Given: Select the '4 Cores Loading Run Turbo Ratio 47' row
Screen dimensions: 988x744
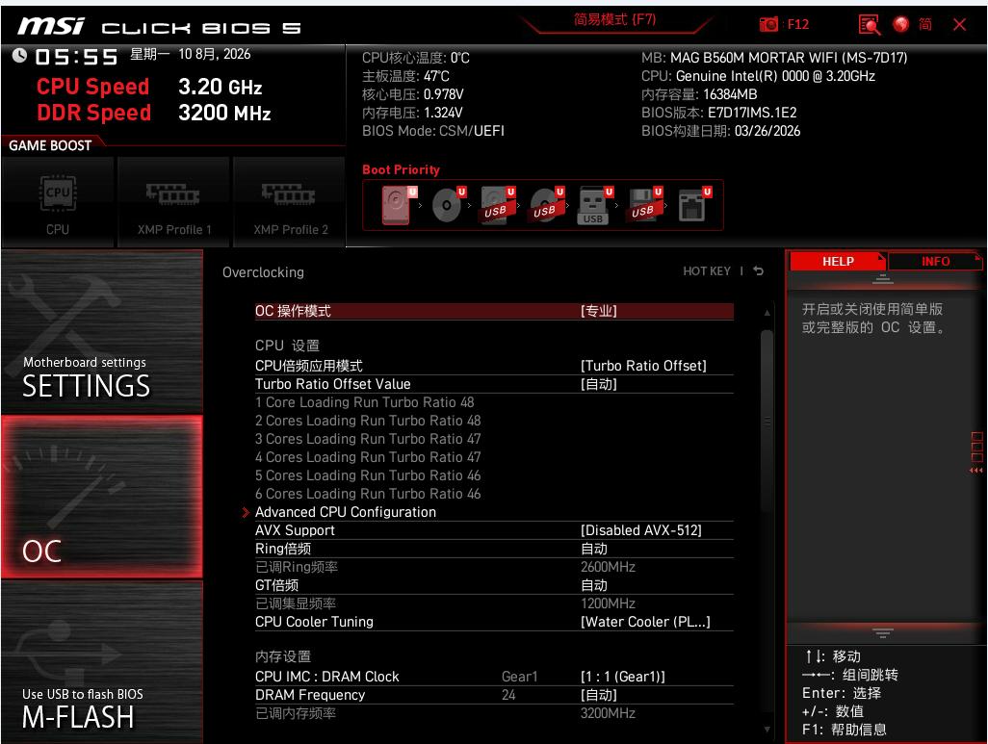Looking at the screenshot, I should [x=367, y=457].
